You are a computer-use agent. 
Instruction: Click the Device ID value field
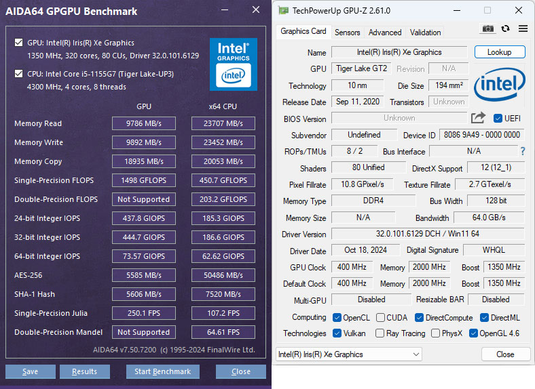point(482,135)
